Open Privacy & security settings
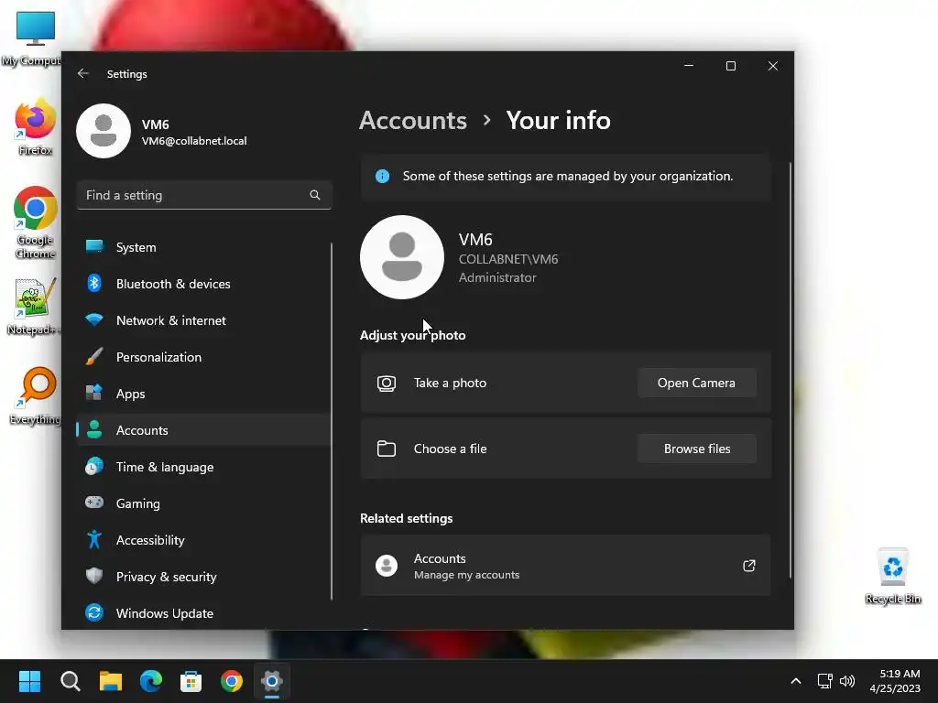The width and height of the screenshot is (938, 703). click(x=203, y=577)
